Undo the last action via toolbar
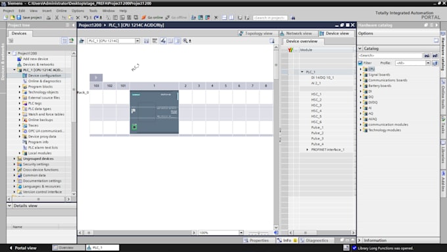Viewport: 447px width, 252px height. tap(86, 18)
